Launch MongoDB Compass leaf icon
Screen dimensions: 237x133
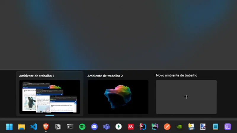click(118, 127)
